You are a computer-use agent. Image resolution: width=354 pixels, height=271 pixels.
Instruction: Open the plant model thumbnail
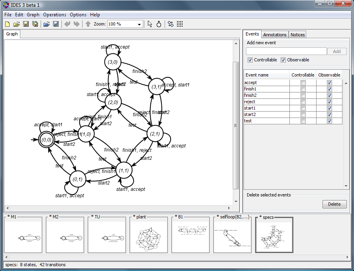[149, 234]
